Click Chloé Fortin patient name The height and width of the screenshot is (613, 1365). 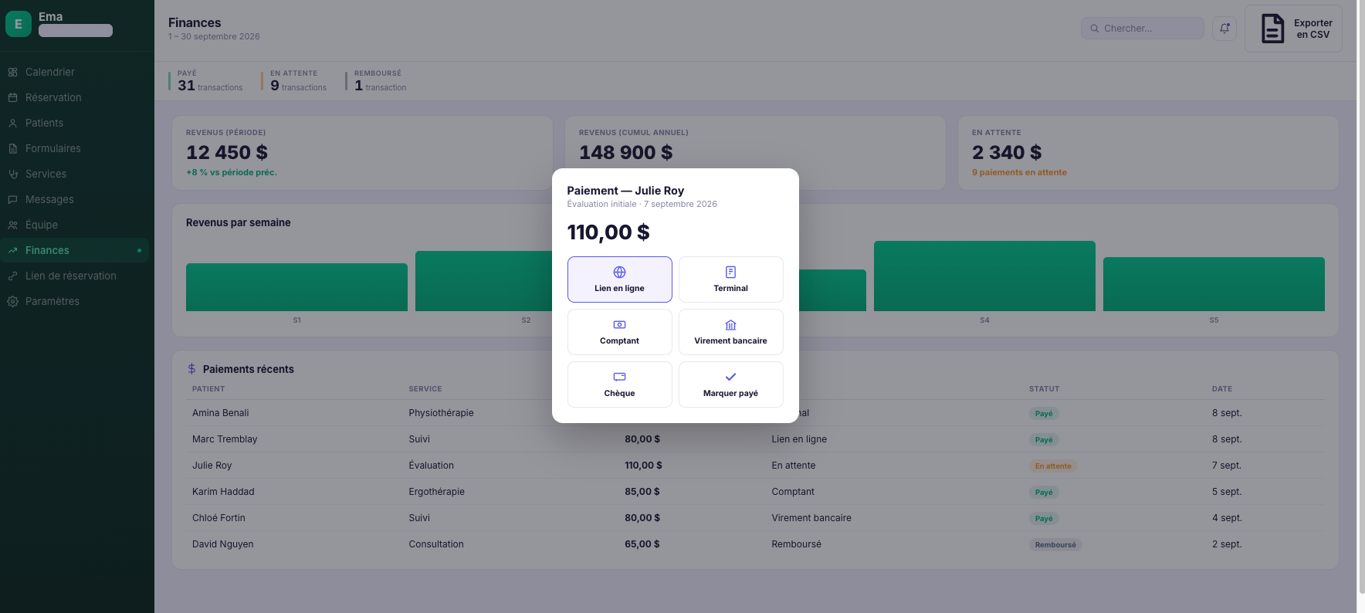point(218,518)
